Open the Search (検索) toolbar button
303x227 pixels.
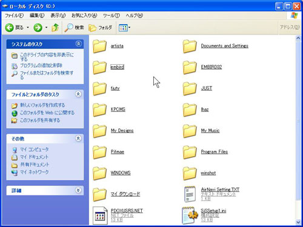tap(74, 27)
